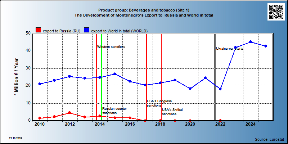Click the 'Ukraine war starts' annotation
The image size is (288, 144).
pyautogui.click(x=230, y=49)
